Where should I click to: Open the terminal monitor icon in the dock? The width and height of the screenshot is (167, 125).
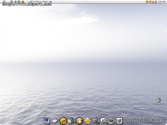tap(47, 120)
